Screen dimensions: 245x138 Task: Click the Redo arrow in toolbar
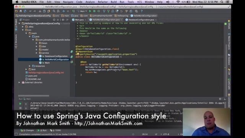[34, 11]
